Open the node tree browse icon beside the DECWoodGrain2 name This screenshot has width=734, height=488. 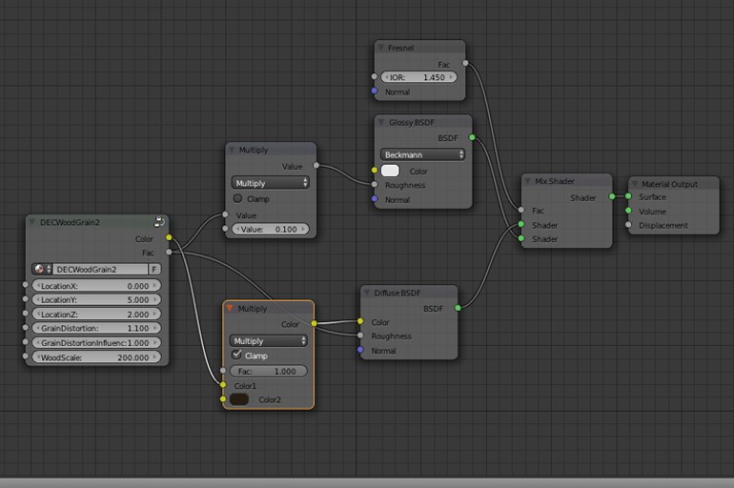click(42, 269)
